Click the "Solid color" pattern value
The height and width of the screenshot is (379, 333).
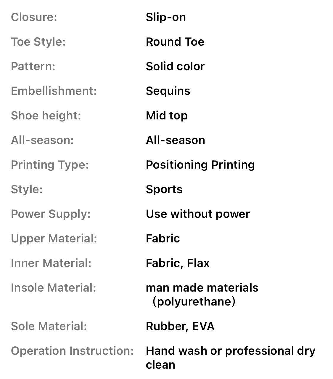pos(175,66)
